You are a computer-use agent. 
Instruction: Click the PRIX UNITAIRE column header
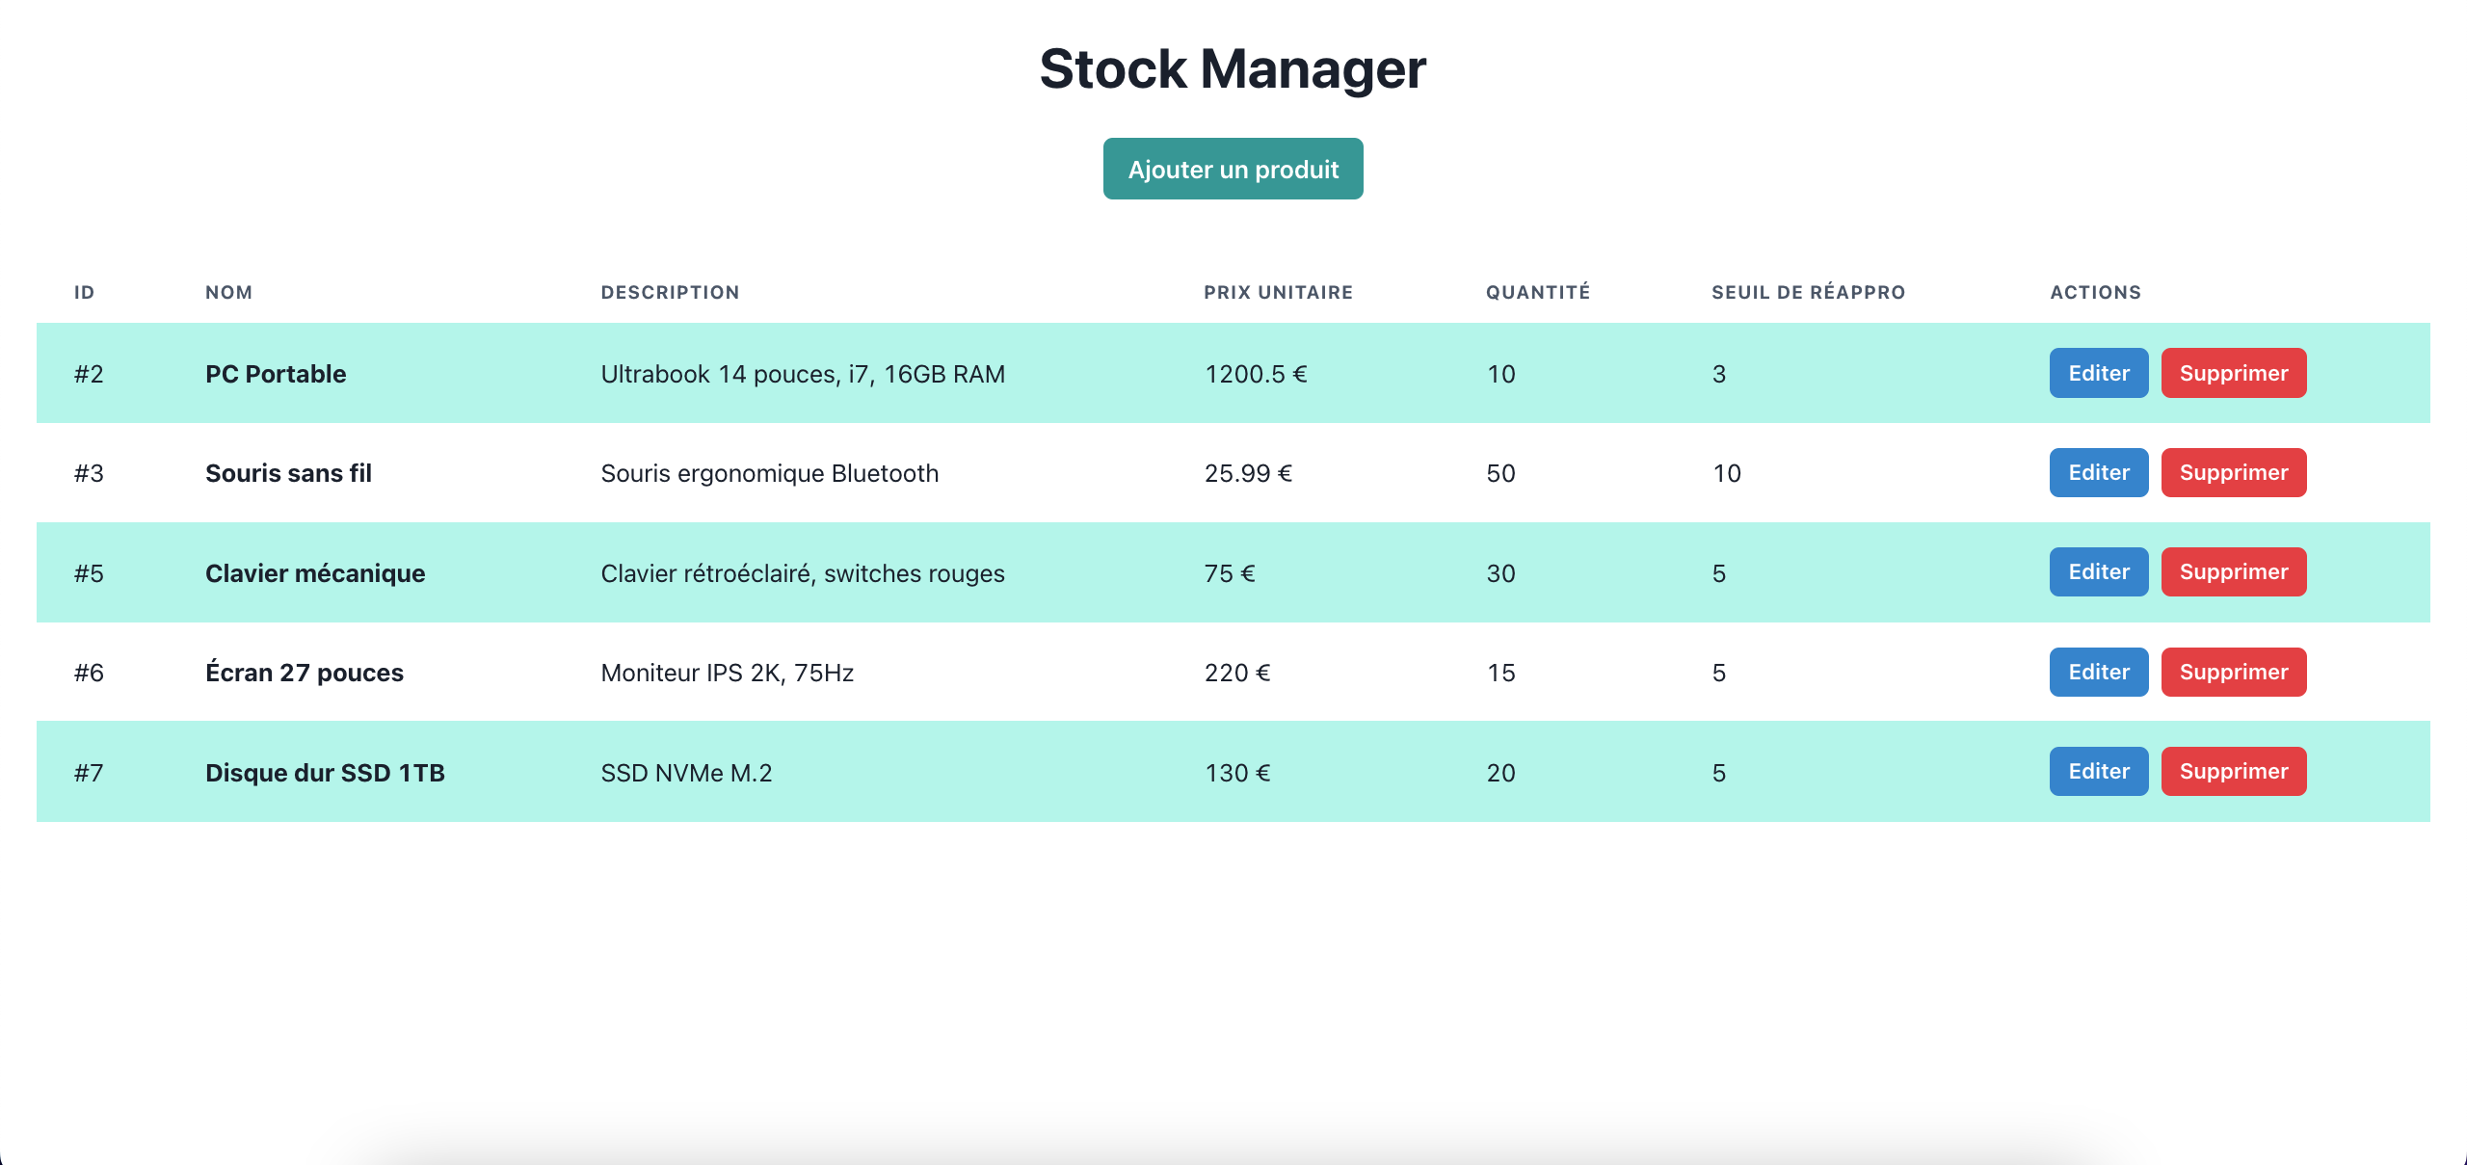pyautogui.click(x=1279, y=292)
